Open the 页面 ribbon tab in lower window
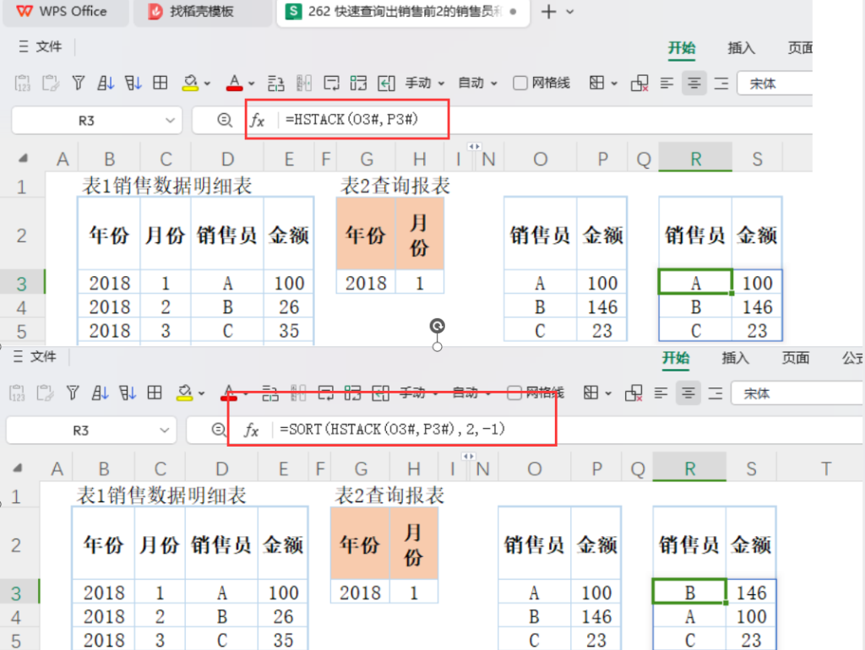Screen dimensions: 865x650 [x=796, y=358]
